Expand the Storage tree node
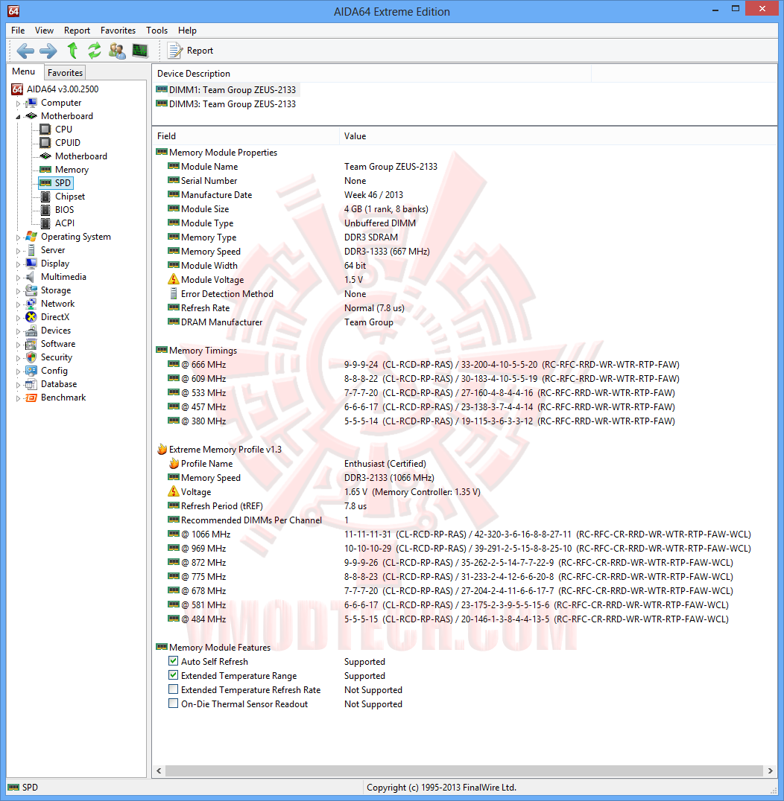The width and height of the screenshot is (784, 801). [x=18, y=290]
